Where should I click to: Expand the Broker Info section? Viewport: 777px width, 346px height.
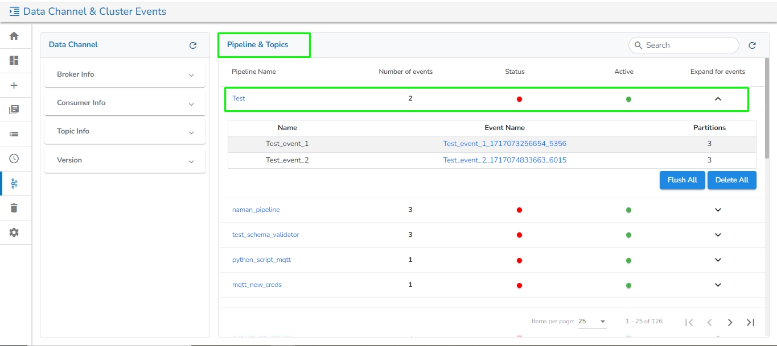[125, 74]
